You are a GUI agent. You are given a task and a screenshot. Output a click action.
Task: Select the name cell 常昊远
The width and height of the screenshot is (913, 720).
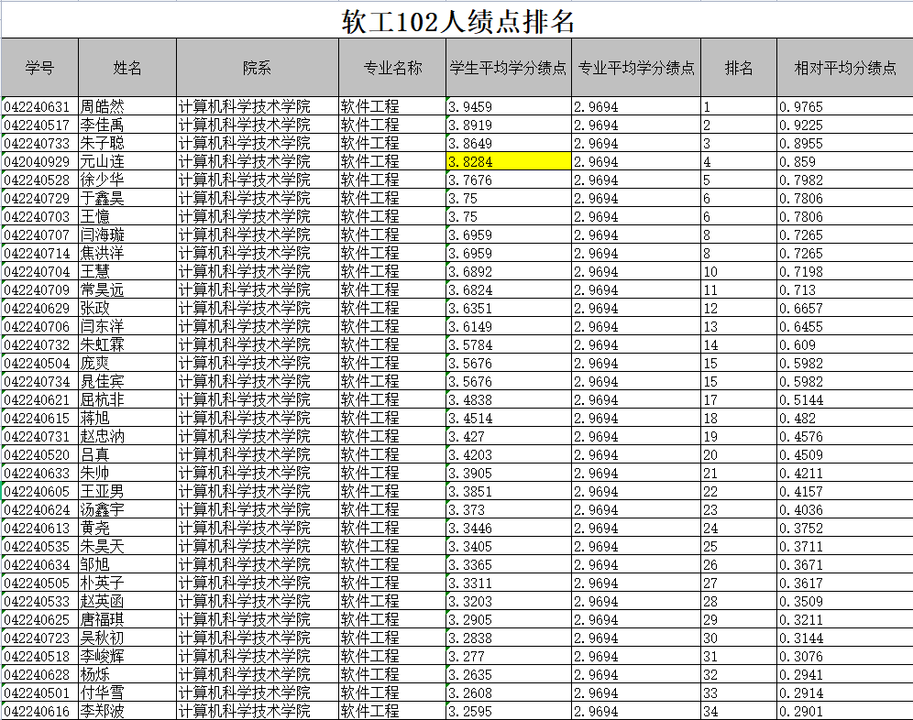pos(126,289)
